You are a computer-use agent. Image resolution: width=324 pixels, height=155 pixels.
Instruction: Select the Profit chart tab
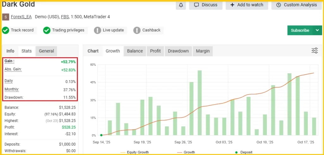[155, 51]
